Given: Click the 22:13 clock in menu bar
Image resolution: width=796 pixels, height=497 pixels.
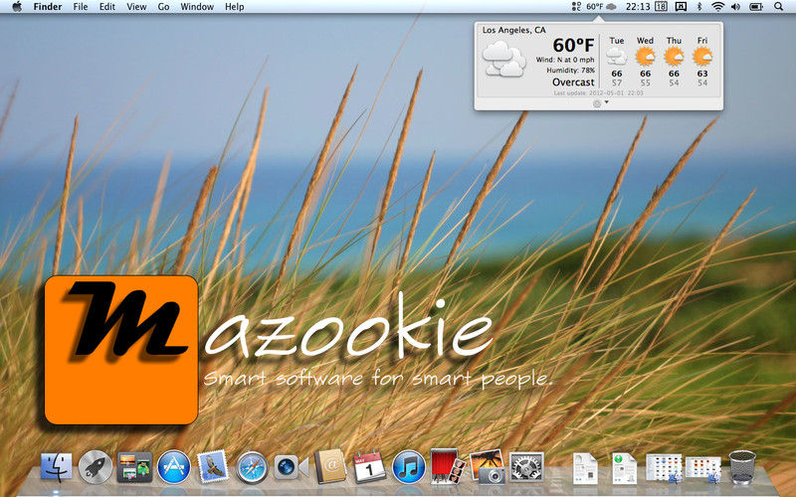Looking at the screenshot, I should pos(638,7).
